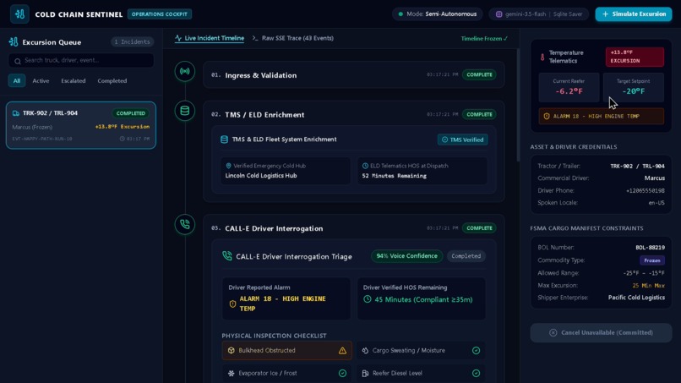681x383 pixels.
Task: Click the check mark on Reefer Diesel Level
Action: coord(476,373)
